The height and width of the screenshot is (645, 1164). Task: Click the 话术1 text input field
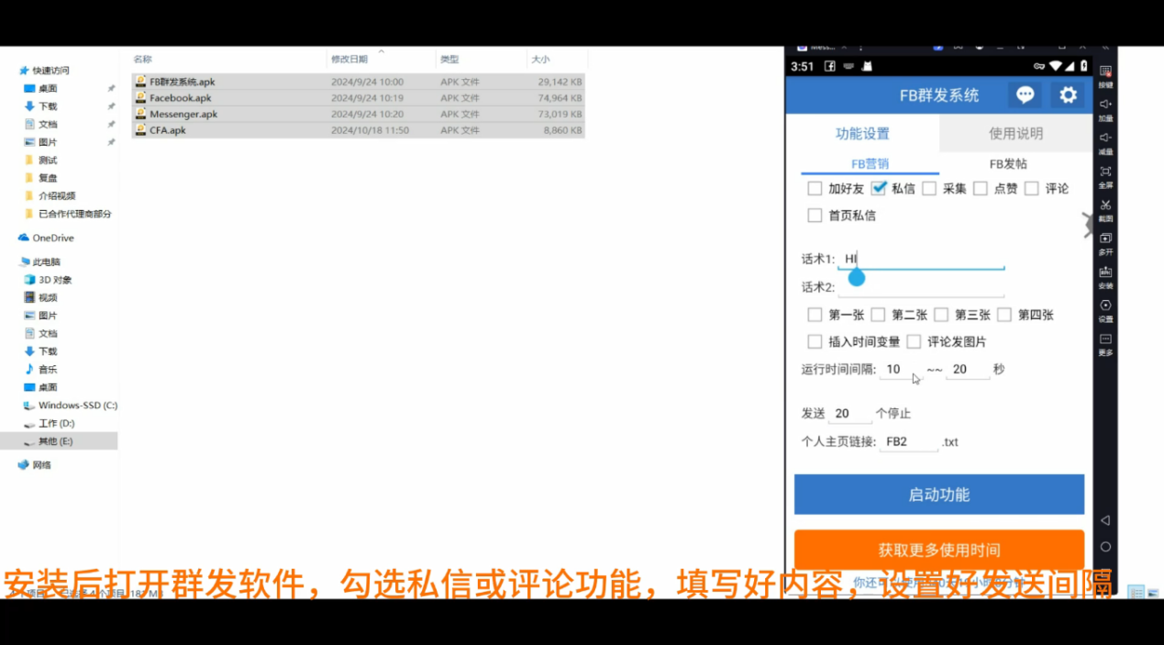tap(921, 259)
